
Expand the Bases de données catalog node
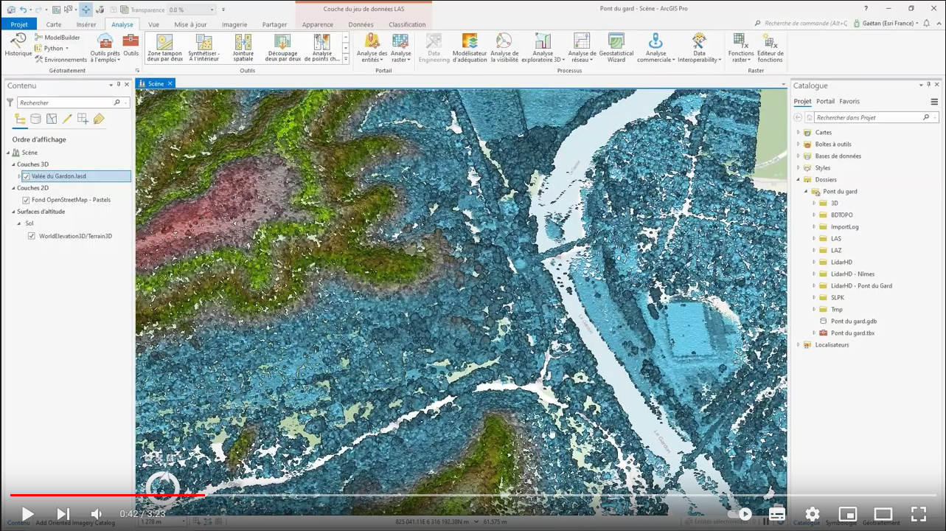(798, 156)
